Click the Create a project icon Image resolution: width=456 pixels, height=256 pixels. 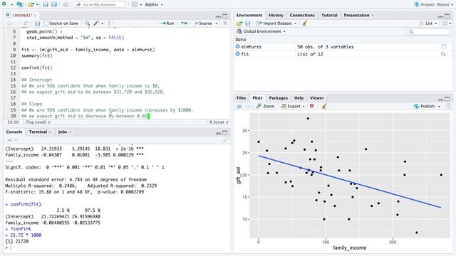[20, 4]
